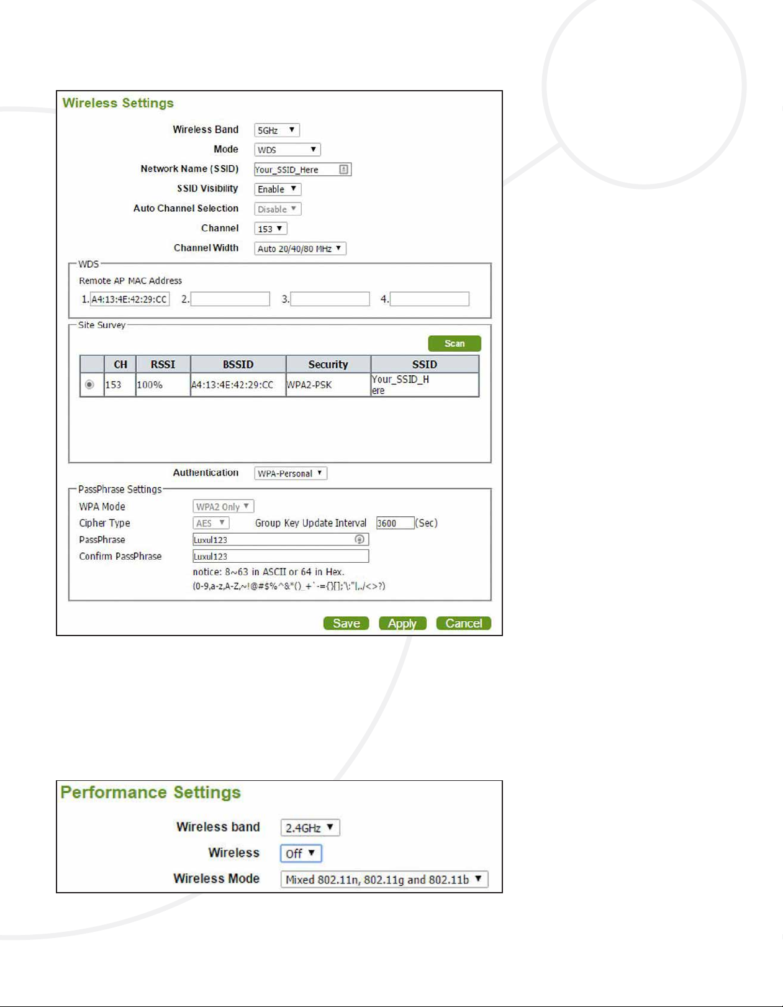Expand the Wireless Mode Mixed 802.11n dropdown
The height and width of the screenshot is (1007, 783).
[x=384, y=880]
